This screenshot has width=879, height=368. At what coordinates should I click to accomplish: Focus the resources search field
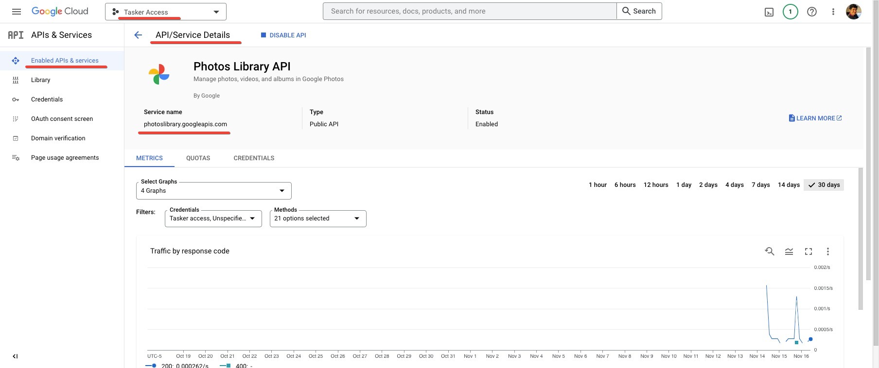coord(470,11)
